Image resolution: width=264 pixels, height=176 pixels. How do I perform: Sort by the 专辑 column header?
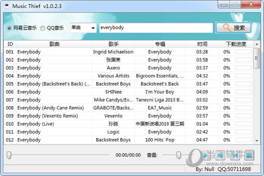point(160,44)
